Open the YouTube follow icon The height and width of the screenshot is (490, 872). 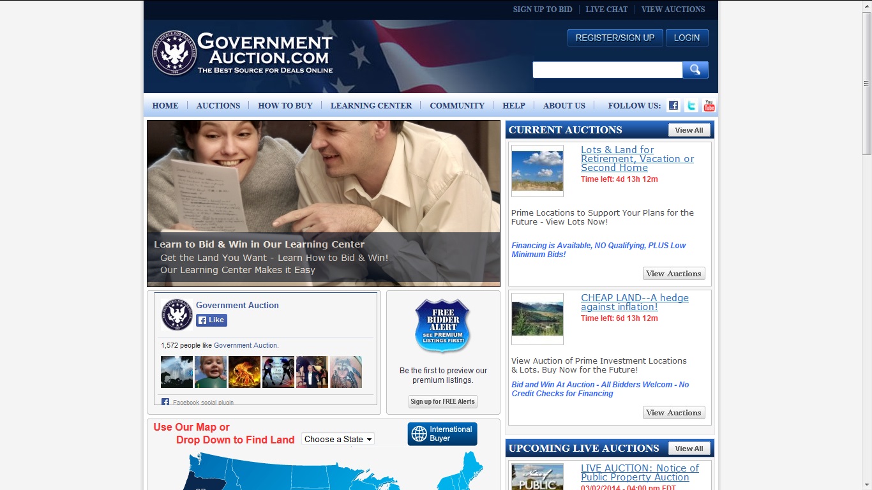[x=709, y=105]
